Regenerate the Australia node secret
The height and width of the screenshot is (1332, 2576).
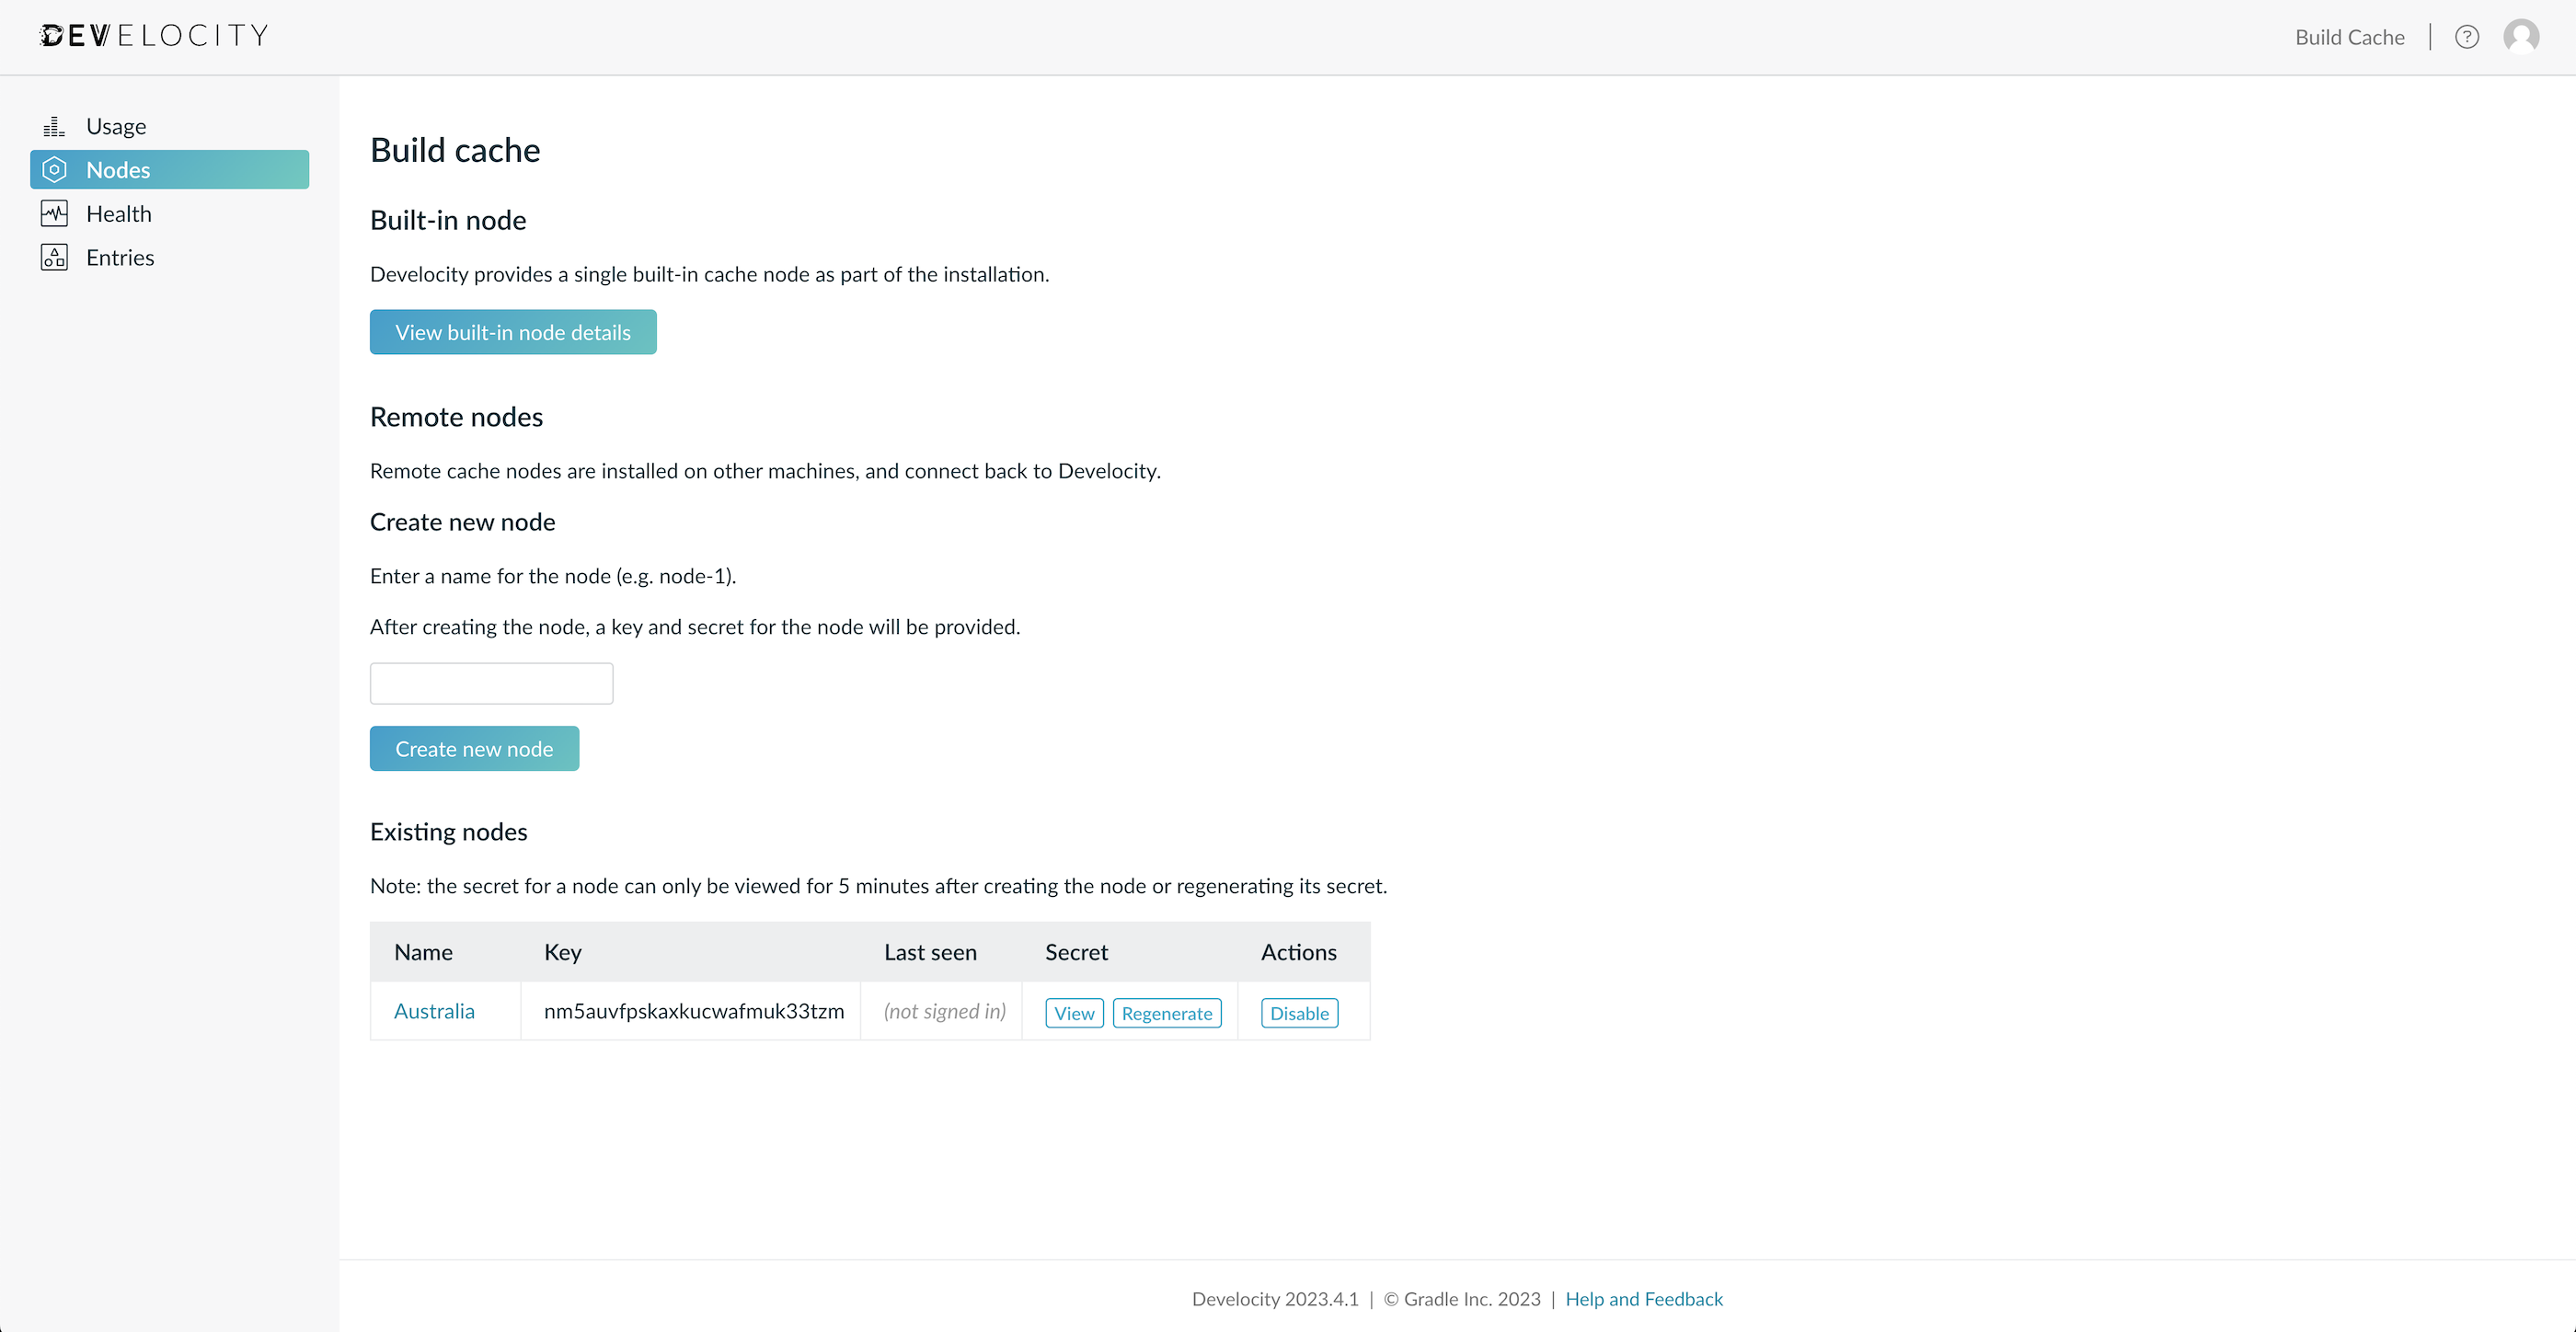pos(1166,1013)
